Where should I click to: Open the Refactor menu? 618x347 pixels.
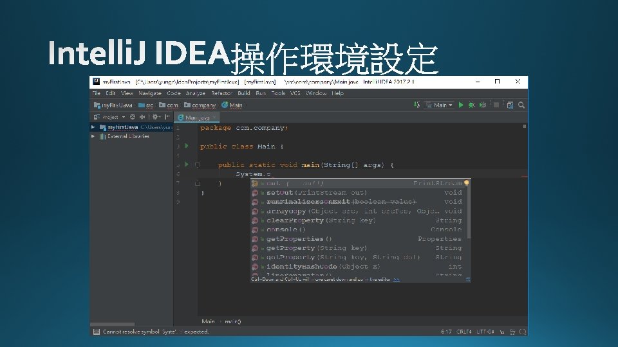[x=221, y=93]
